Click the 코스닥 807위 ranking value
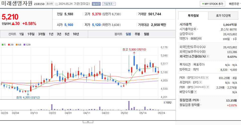The image size is (241, 125). click(x=228, y=29)
